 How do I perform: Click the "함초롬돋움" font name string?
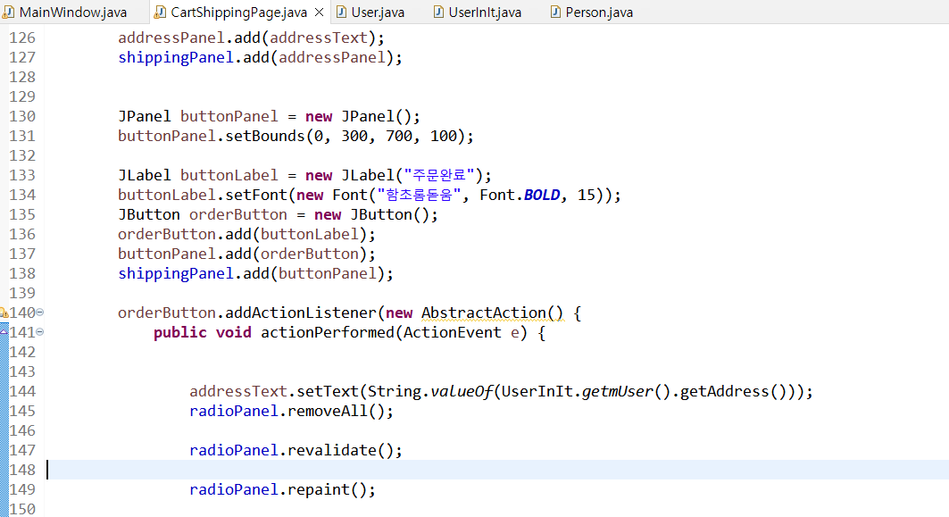pyautogui.click(x=419, y=195)
